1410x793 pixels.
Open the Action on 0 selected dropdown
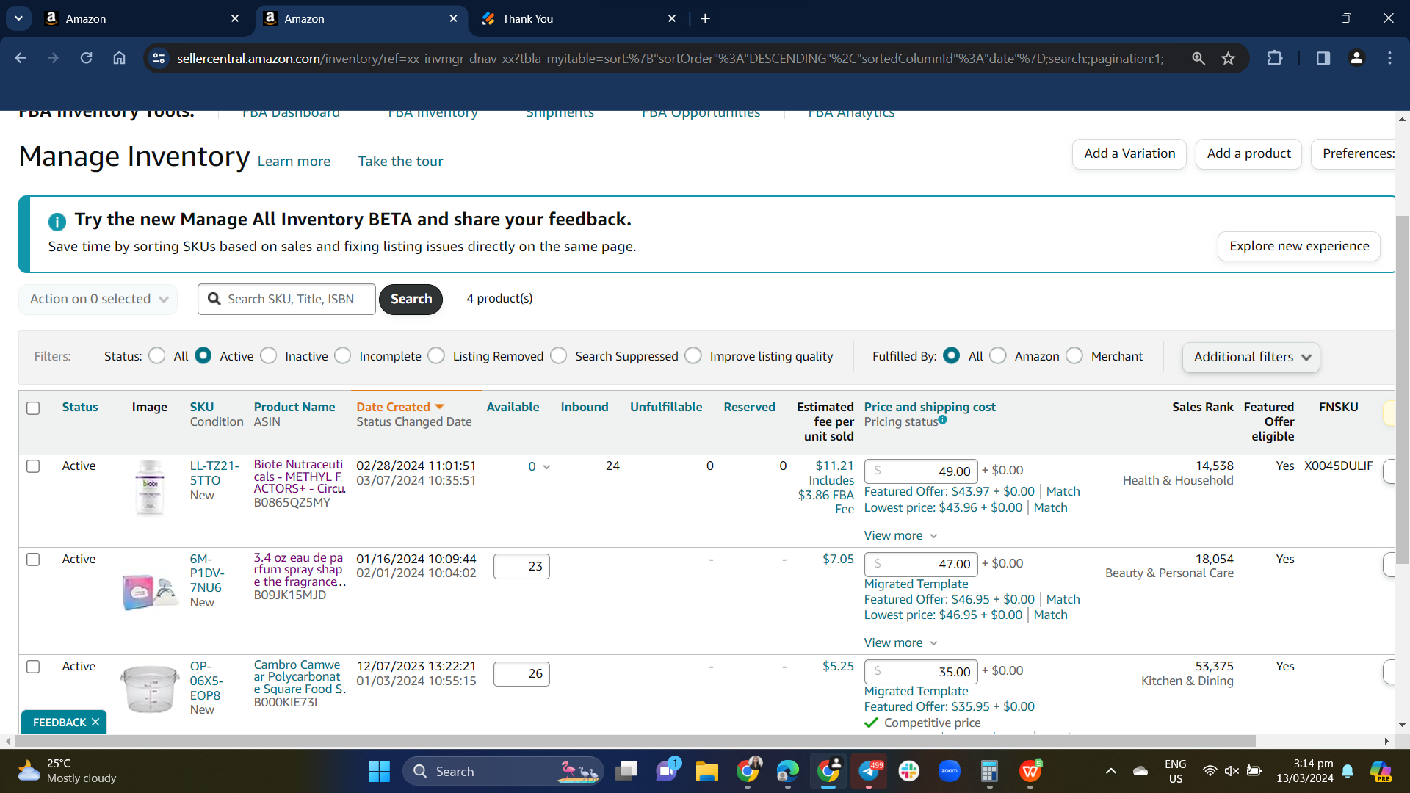[x=98, y=300]
